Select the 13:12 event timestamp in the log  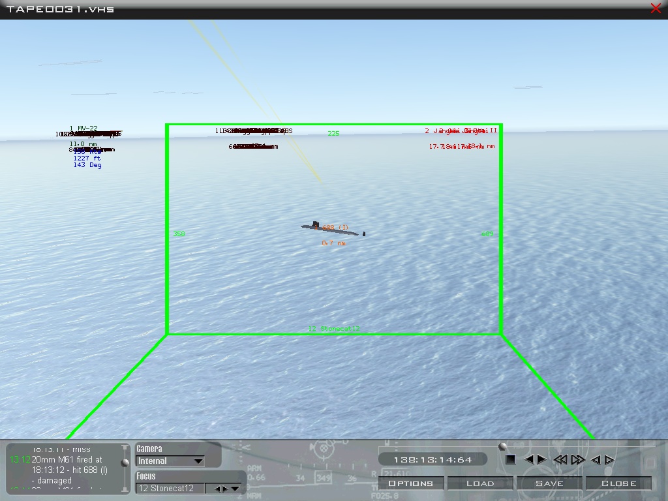click(x=20, y=460)
